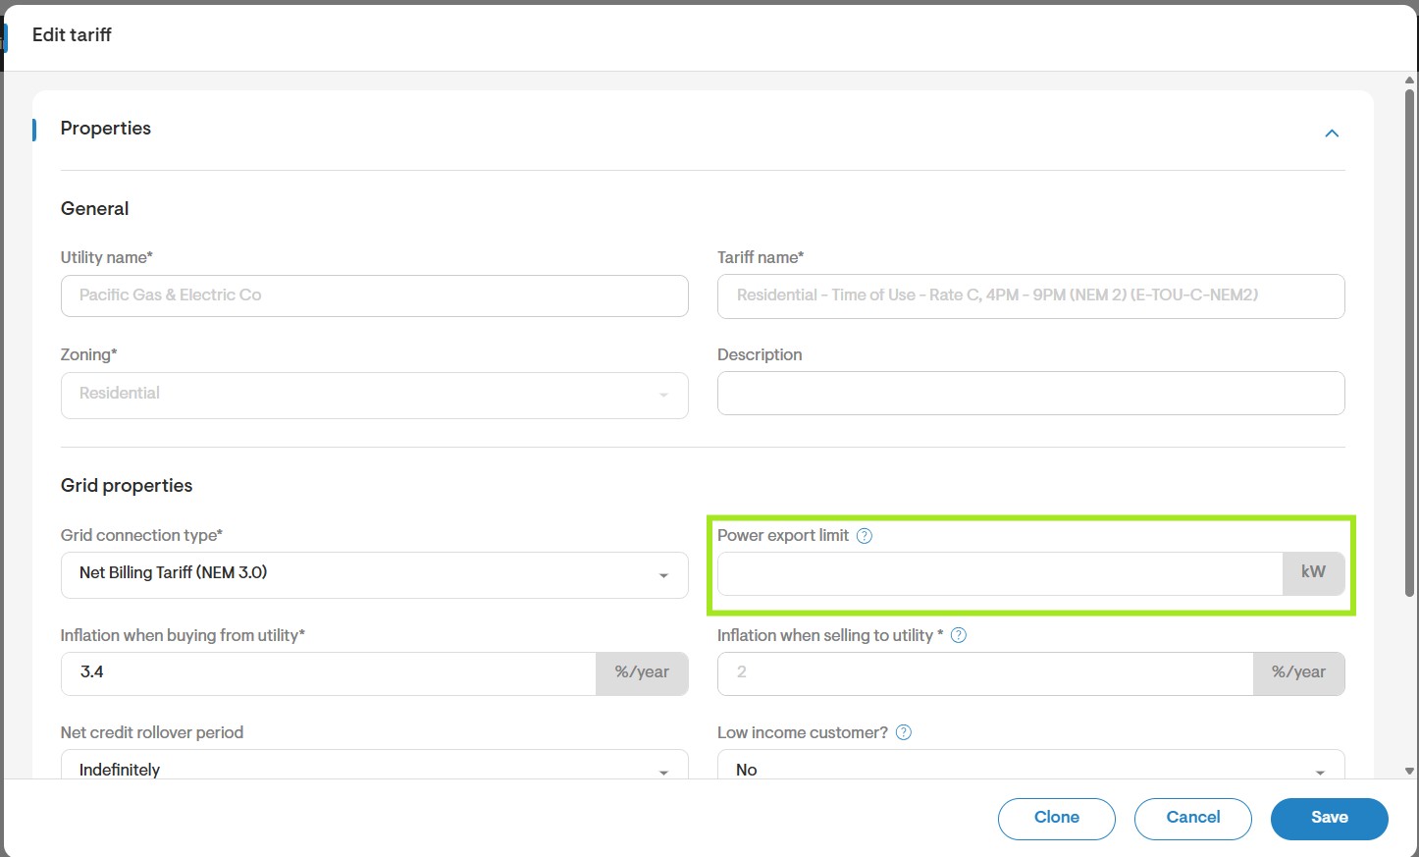This screenshot has height=857, width=1419.
Task: Show help for Inflation when selling to utility
Action: [959, 635]
